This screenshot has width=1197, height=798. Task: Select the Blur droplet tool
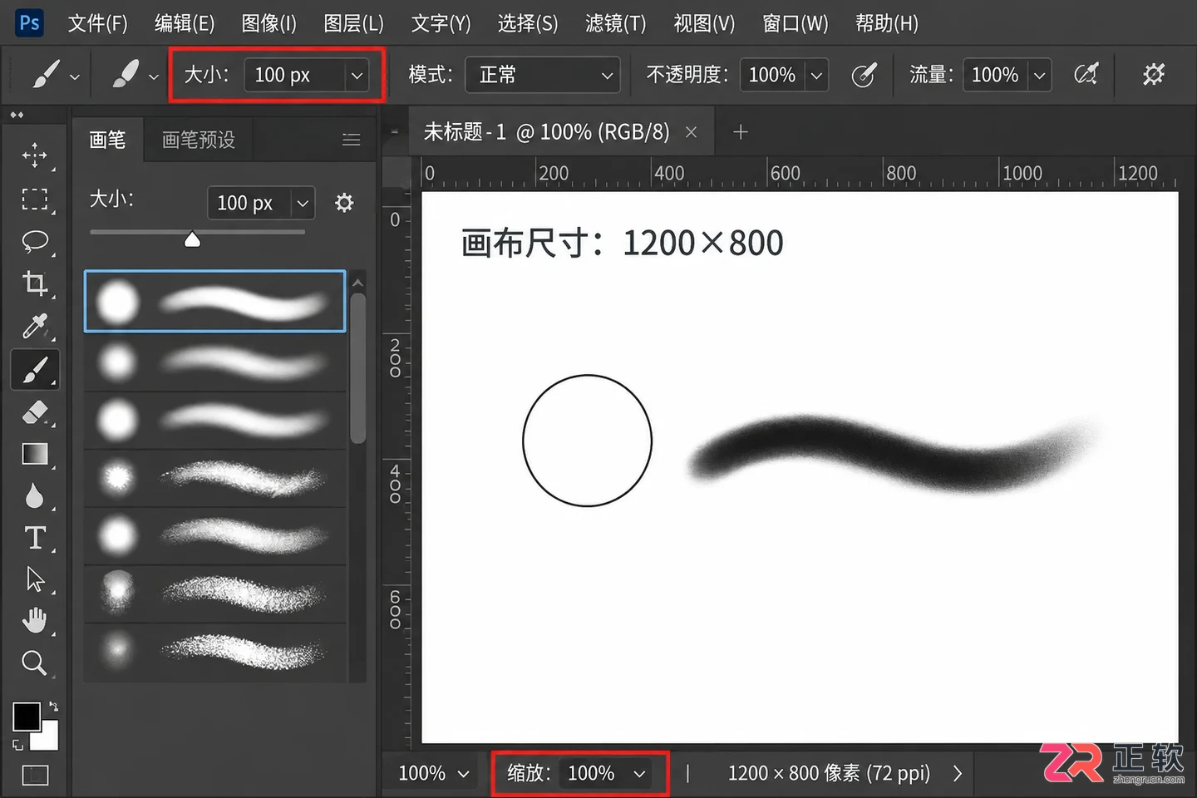click(34, 495)
